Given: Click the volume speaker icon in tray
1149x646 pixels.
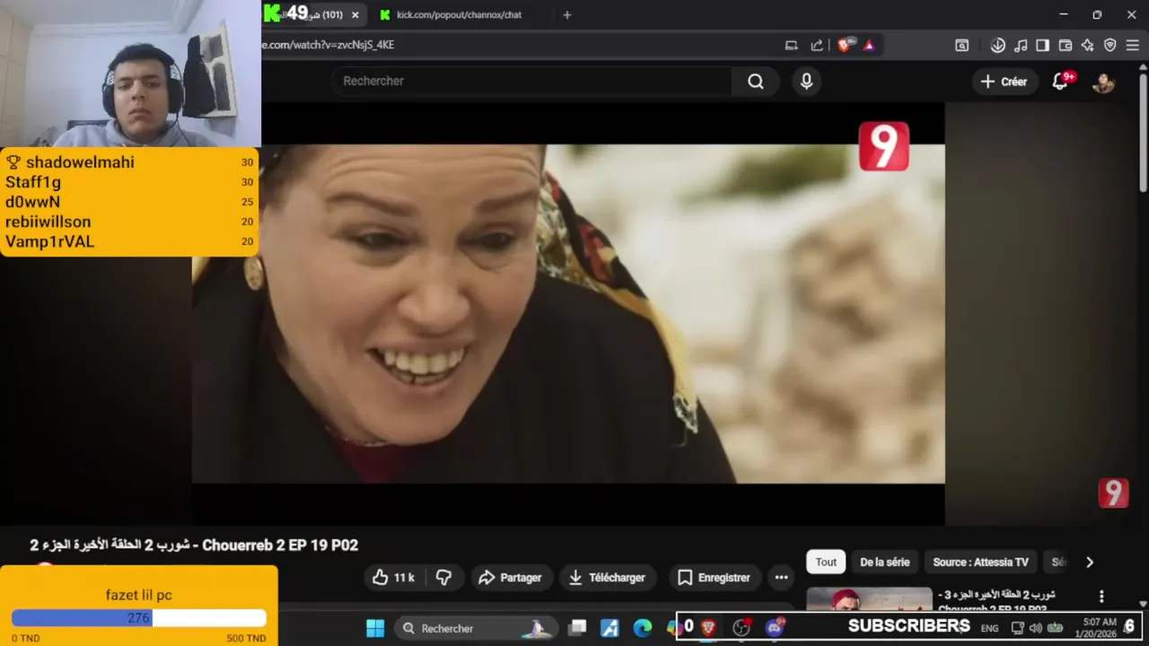Looking at the screenshot, I should pos(1036,628).
